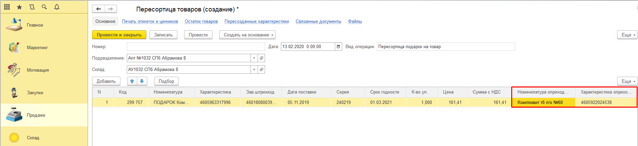
Task: Expand the Подразделение dropdown list
Action: tap(254, 58)
